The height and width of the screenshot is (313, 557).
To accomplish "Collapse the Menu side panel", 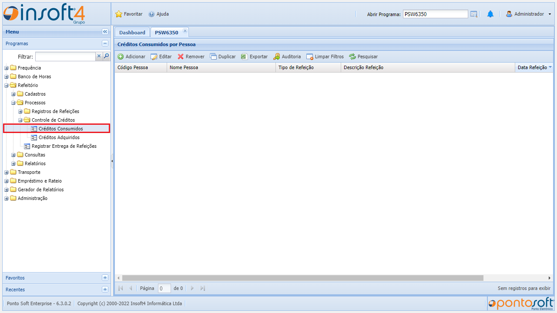I will point(105,32).
